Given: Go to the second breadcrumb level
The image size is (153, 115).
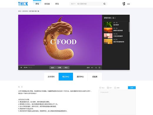Looking at the screenshot, I should pos(25,11).
